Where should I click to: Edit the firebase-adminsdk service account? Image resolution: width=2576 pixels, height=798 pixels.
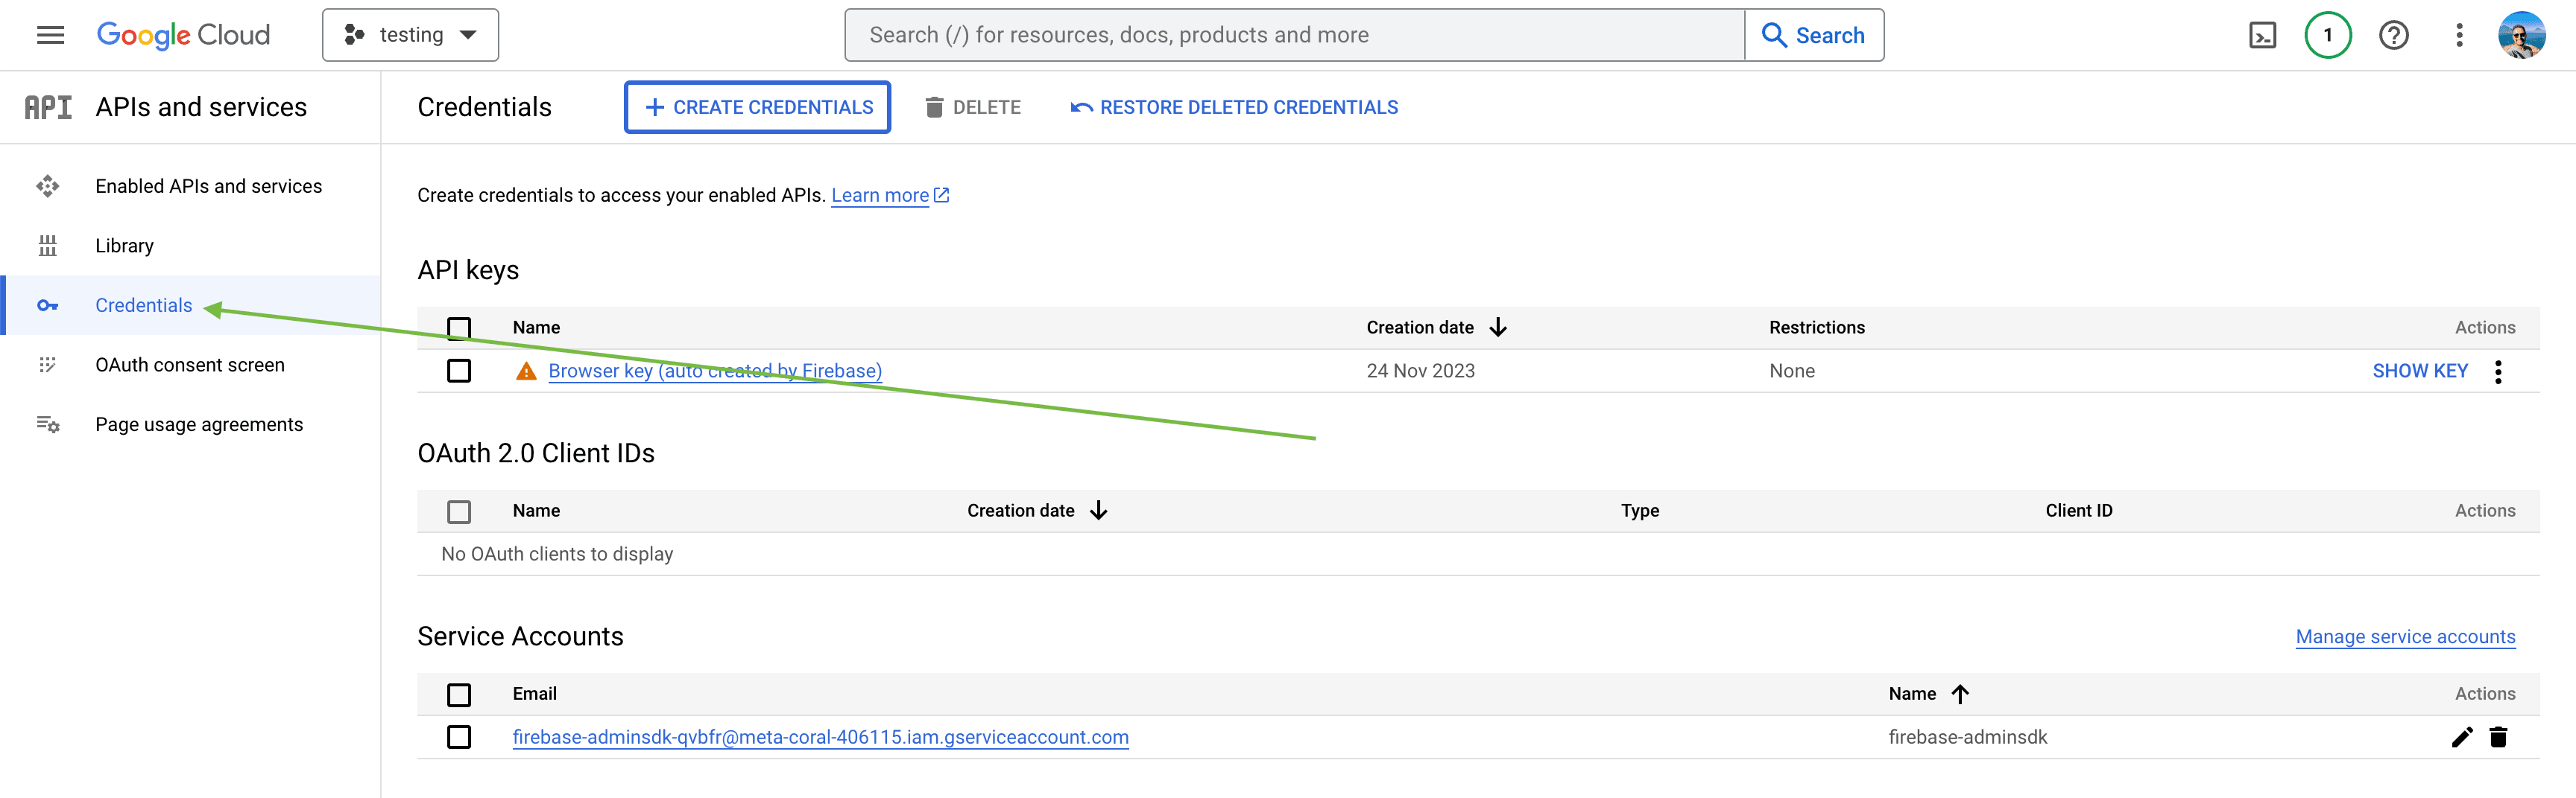(x=2462, y=737)
